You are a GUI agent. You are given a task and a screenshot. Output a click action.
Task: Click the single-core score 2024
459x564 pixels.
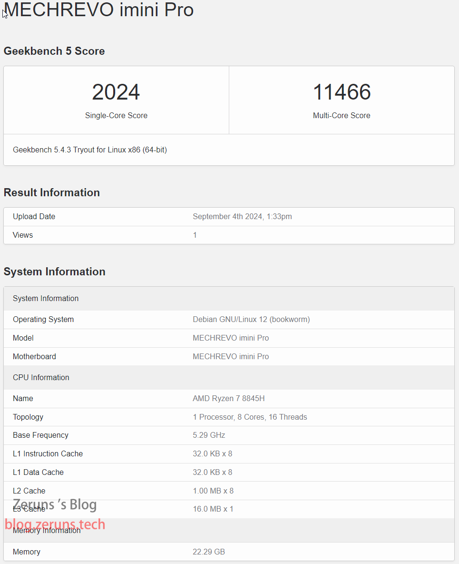116,92
